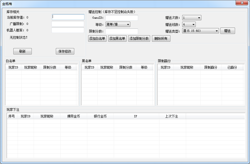Click the 限制分数 input field
Screen dimensions: 250x164
pyautogui.click(x=122, y=31)
